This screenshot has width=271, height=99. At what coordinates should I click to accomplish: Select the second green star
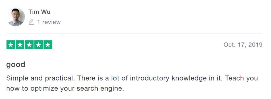coord(20,45)
